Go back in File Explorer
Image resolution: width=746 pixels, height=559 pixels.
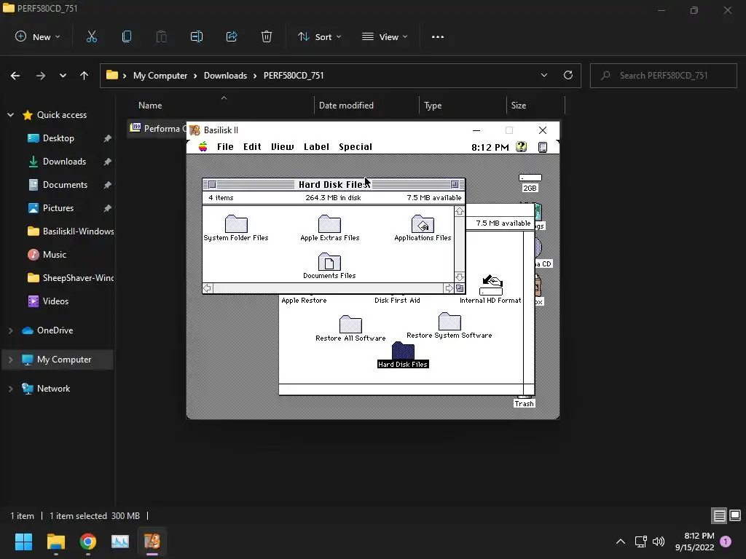(x=15, y=76)
